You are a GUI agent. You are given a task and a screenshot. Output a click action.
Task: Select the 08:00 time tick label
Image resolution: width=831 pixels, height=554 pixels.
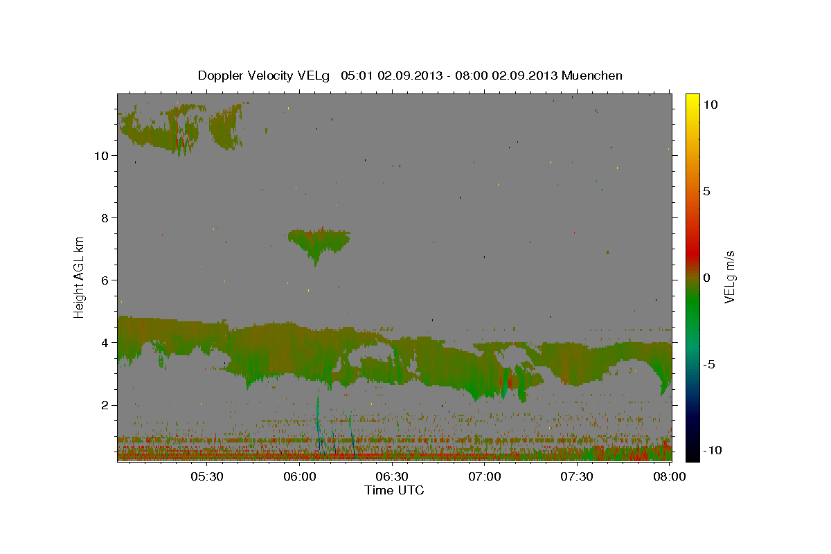(x=669, y=476)
